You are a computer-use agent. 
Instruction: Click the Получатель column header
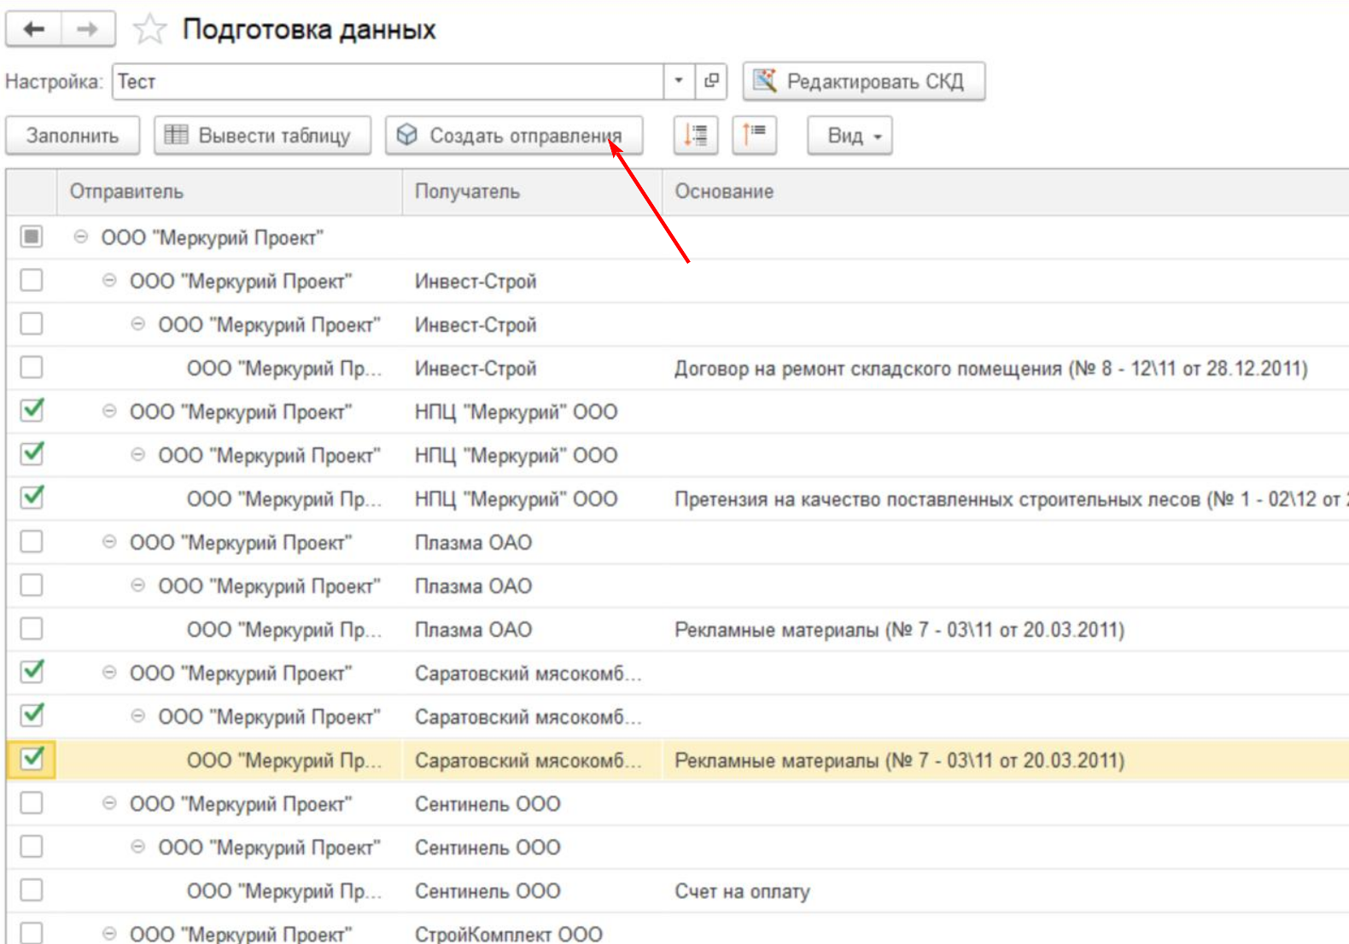point(467,191)
